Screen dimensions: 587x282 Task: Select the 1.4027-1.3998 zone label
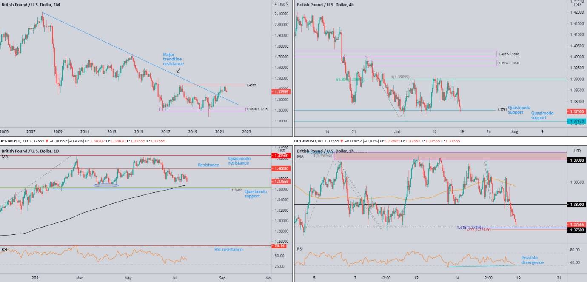pos(510,54)
